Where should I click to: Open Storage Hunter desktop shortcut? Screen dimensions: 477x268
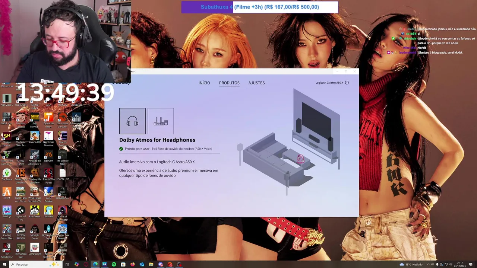7,139
